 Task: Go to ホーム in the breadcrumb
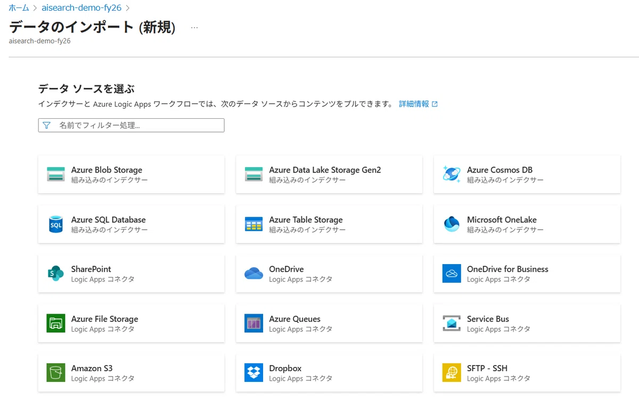[19, 8]
